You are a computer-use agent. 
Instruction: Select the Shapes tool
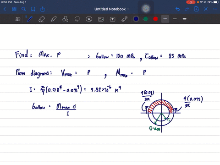coord(66,19)
